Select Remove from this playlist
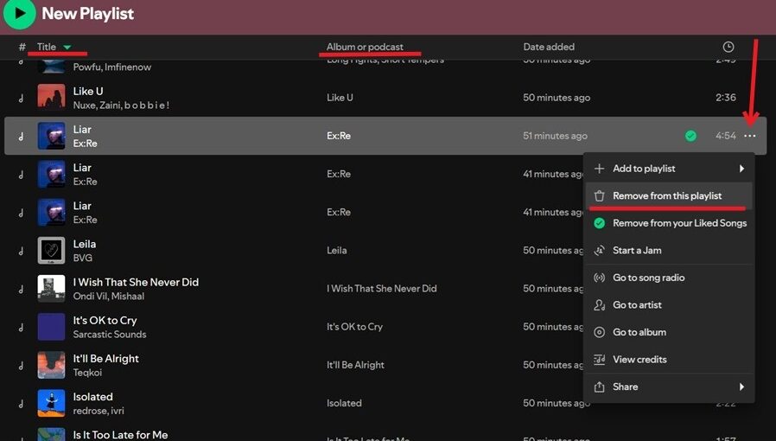Image resolution: width=776 pixels, height=441 pixels. click(669, 196)
